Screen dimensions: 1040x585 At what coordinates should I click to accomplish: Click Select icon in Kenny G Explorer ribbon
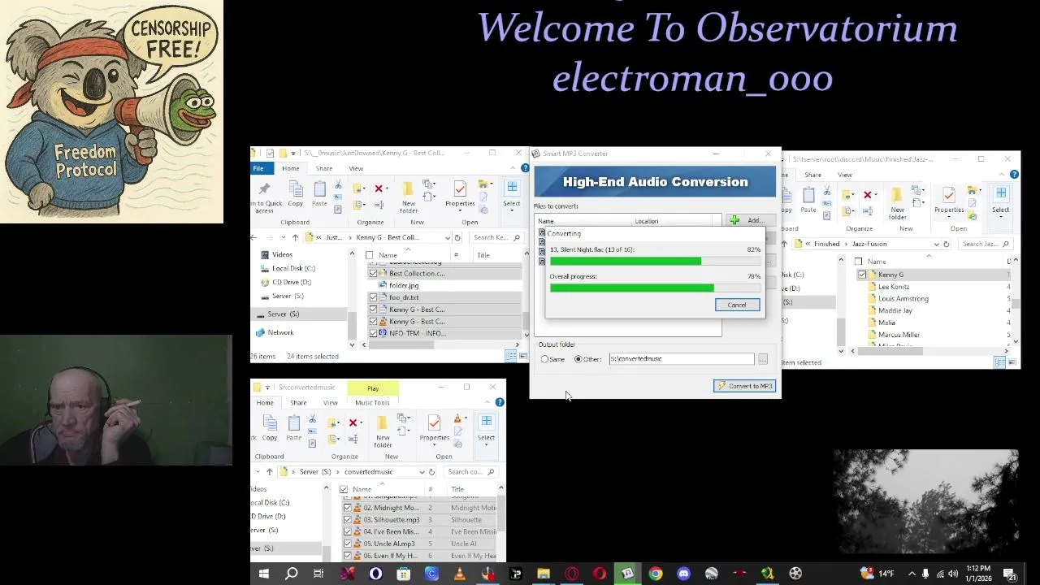tap(512, 189)
